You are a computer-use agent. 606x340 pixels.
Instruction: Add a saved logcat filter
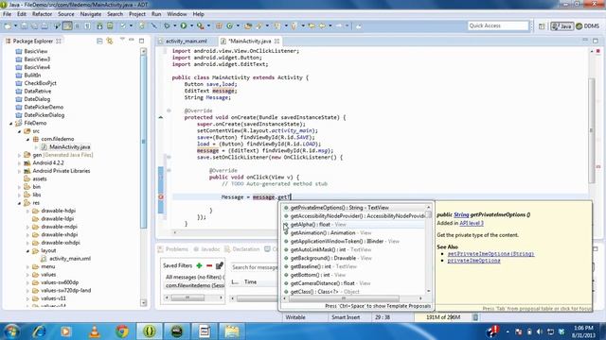199,265
